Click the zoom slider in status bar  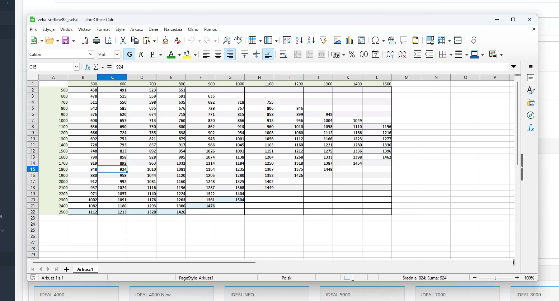[x=495, y=278]
